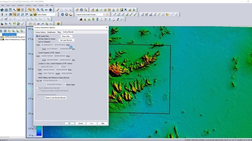Toggle Area of Interest layer checkbox

[x=1, y=40]
